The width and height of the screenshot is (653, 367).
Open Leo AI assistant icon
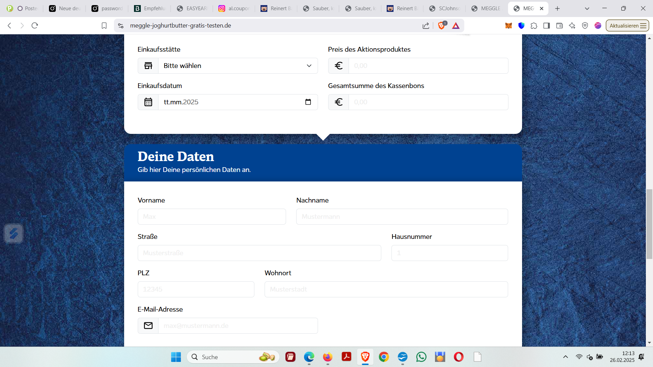(572, 25)
